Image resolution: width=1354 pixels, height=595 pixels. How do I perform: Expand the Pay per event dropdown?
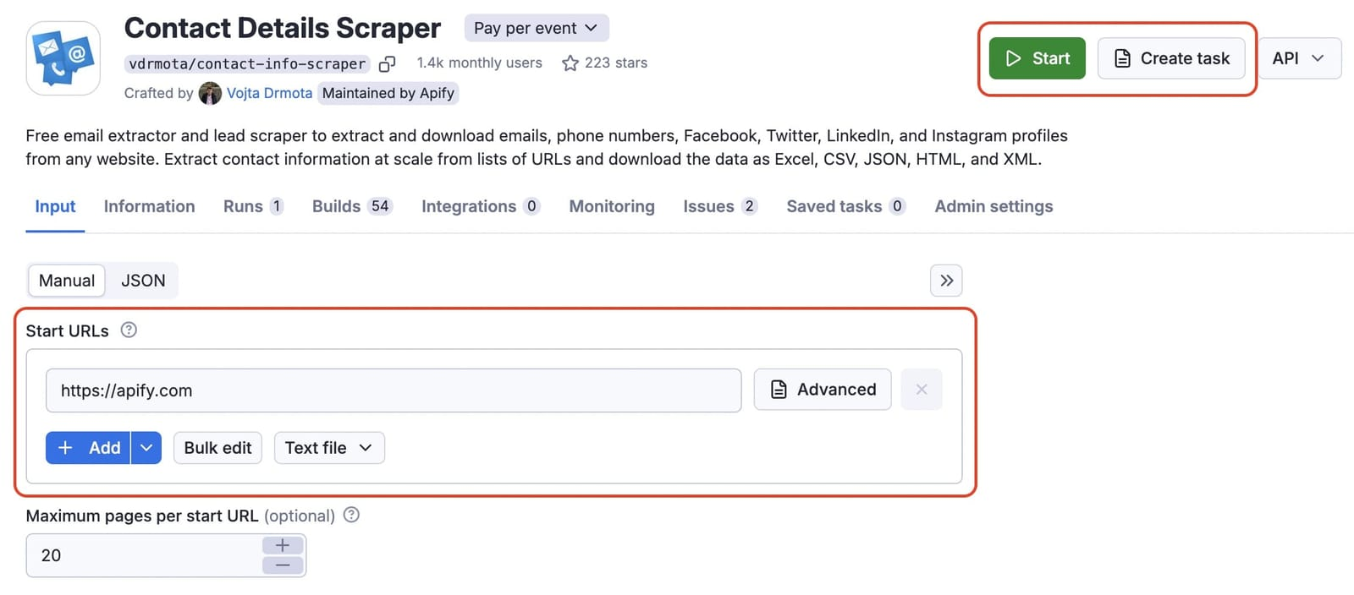coord(536,28)
